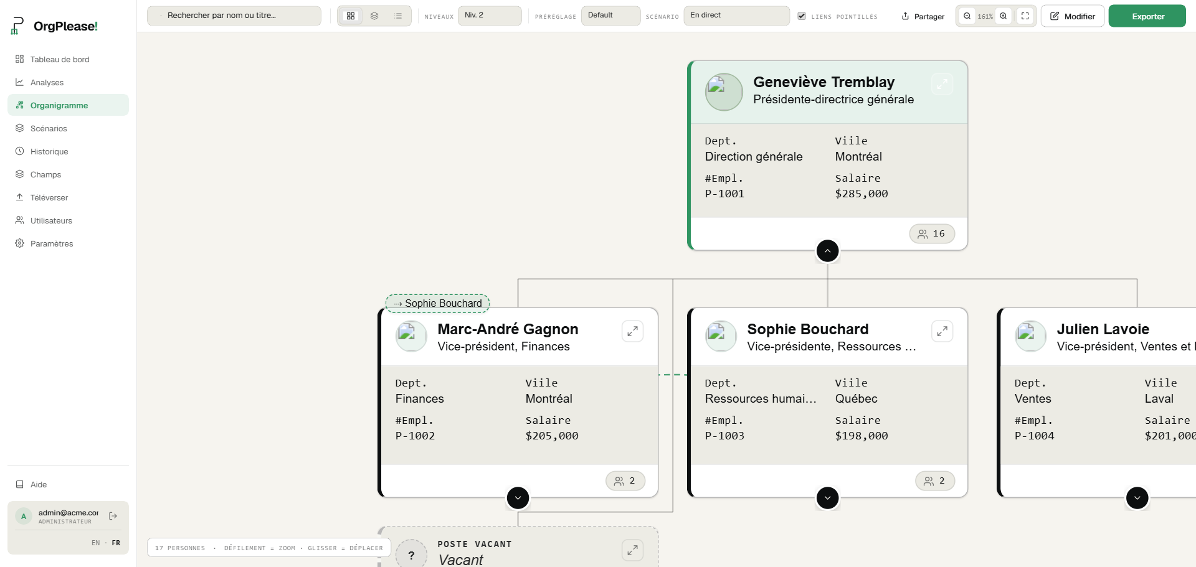Open the Niveaux dropdown (Niv. 2)
Image resolution: width=1196 pixels, height=567 pixels.
tap(490, 16)
